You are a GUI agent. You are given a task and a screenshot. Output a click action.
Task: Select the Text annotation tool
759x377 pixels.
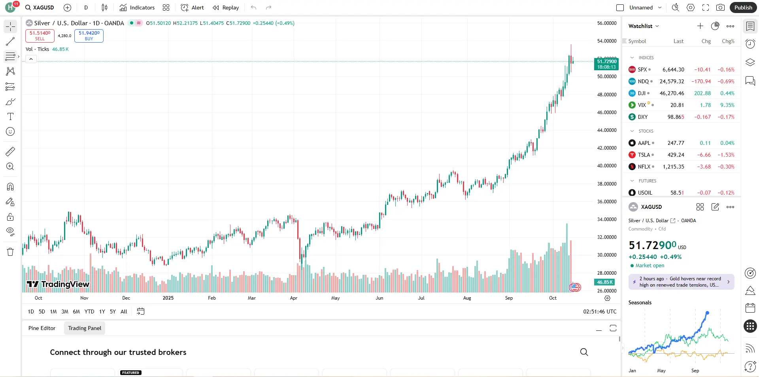click(10, 116)
